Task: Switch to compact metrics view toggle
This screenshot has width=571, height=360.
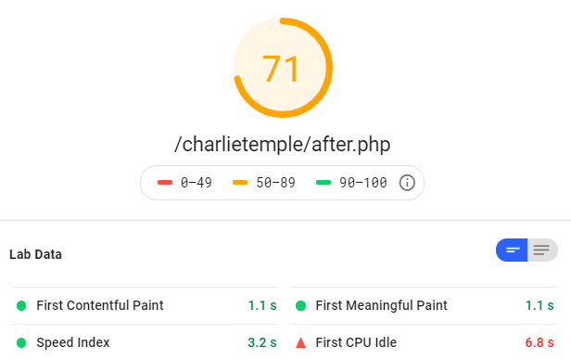Action: coord(512,250)
